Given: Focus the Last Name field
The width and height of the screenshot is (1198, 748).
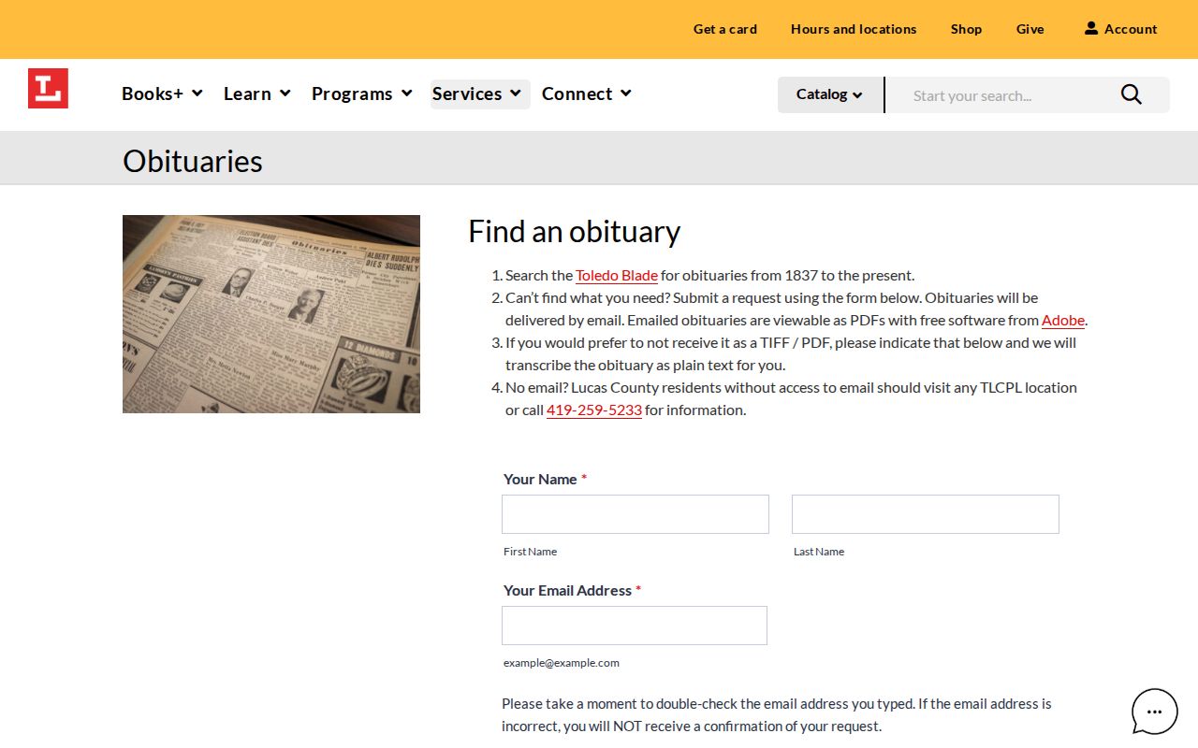Looking at the screenshot, I should [926, 514].
